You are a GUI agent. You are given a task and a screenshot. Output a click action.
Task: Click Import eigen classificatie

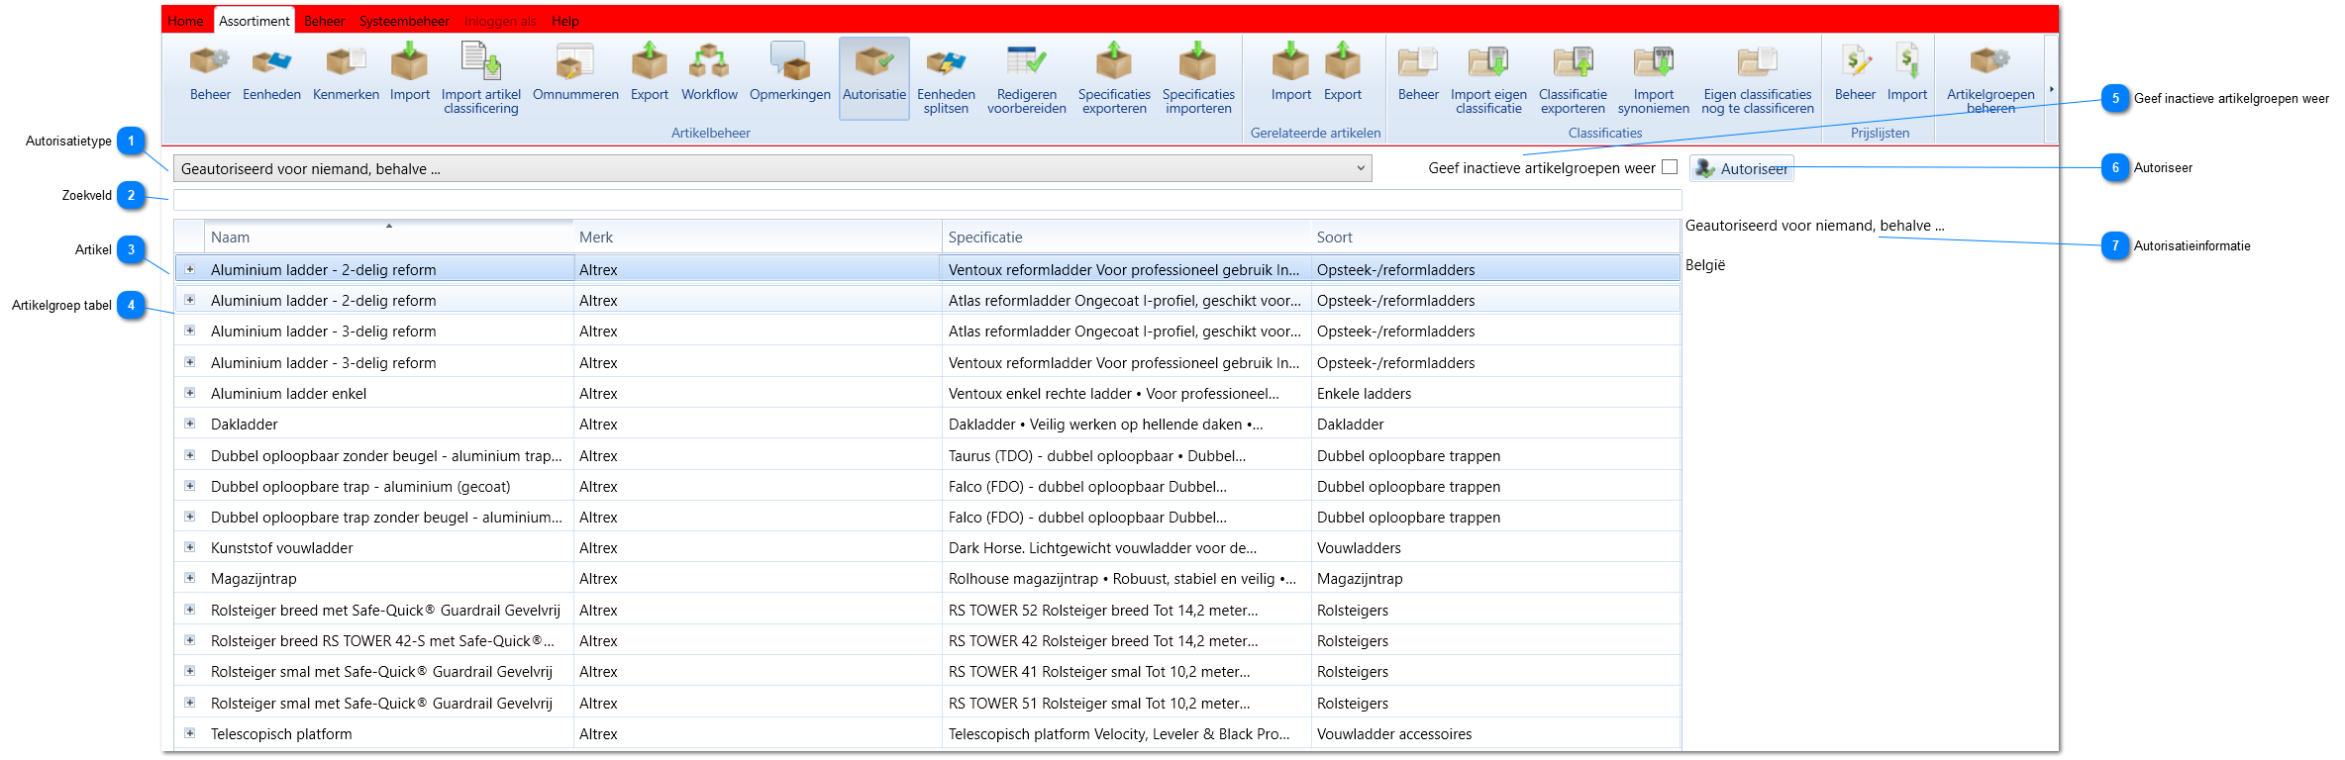click(1488, 79)
